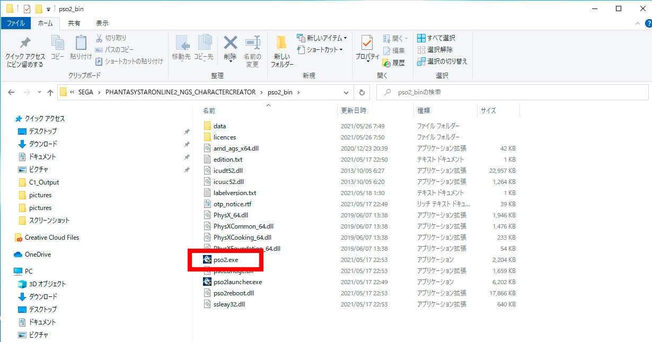Open the address bar history dropdown
Image resolution: width=652 pixels, height=342 pixels.
[346, 92]
